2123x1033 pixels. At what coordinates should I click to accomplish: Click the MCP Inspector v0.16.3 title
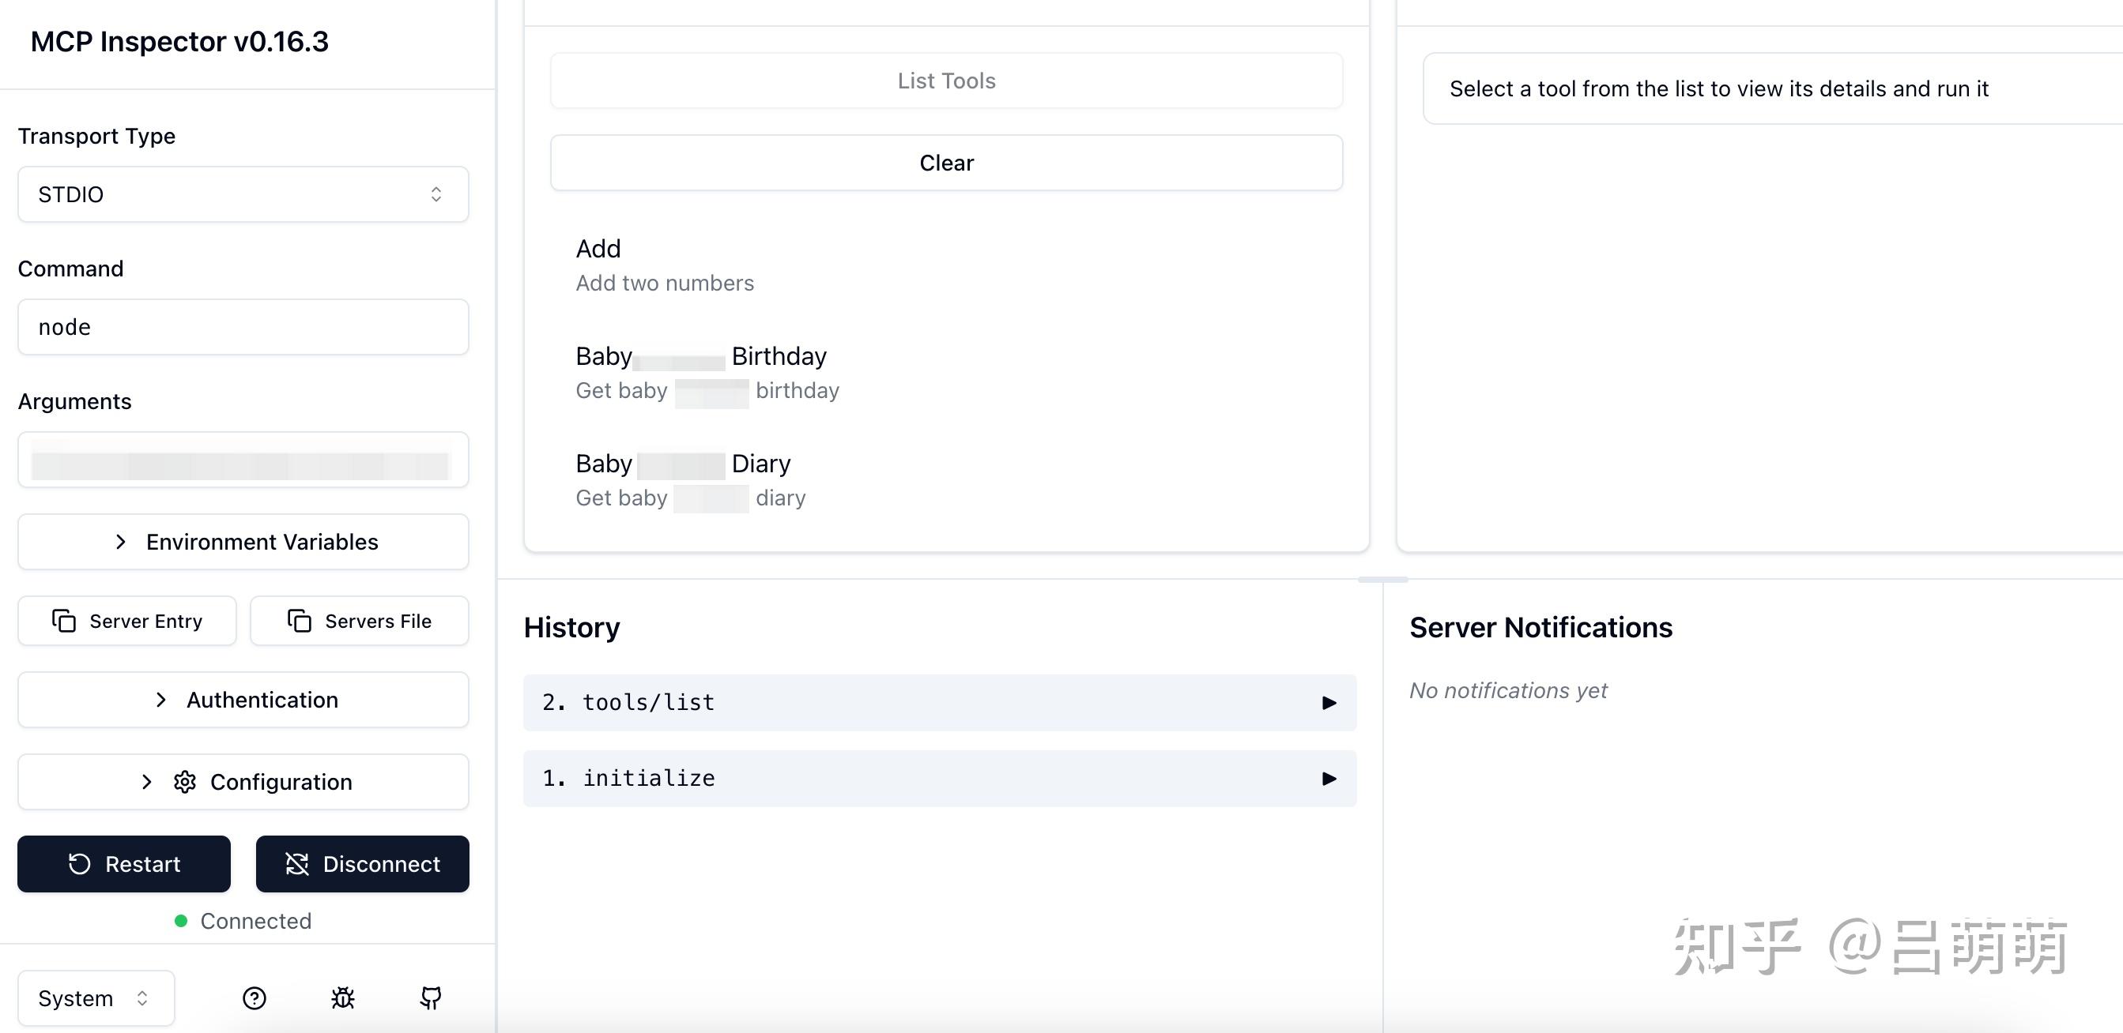[x=179, y=41]
